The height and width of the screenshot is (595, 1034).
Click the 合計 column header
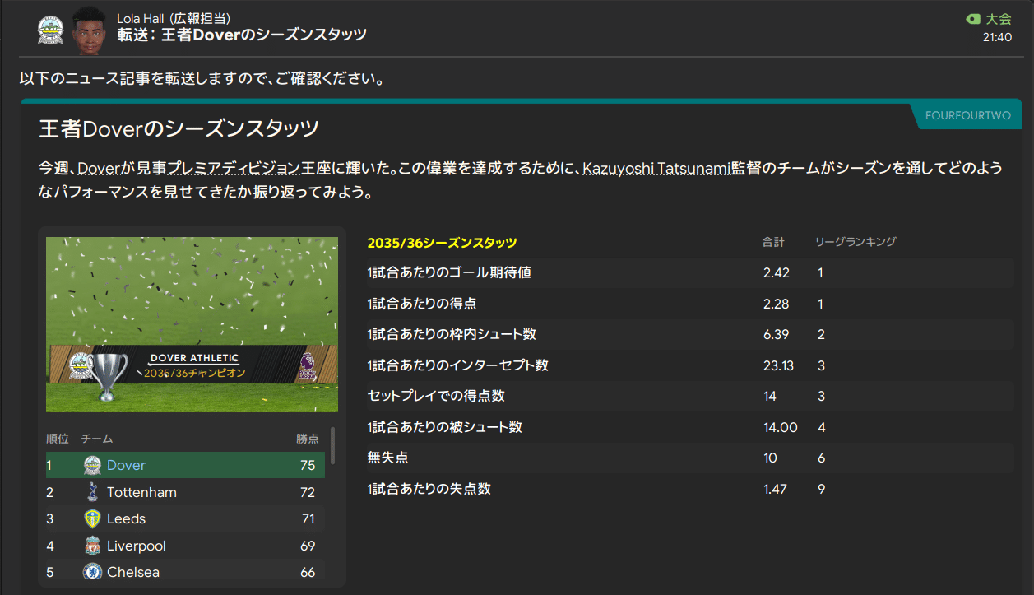click(773, 242)
